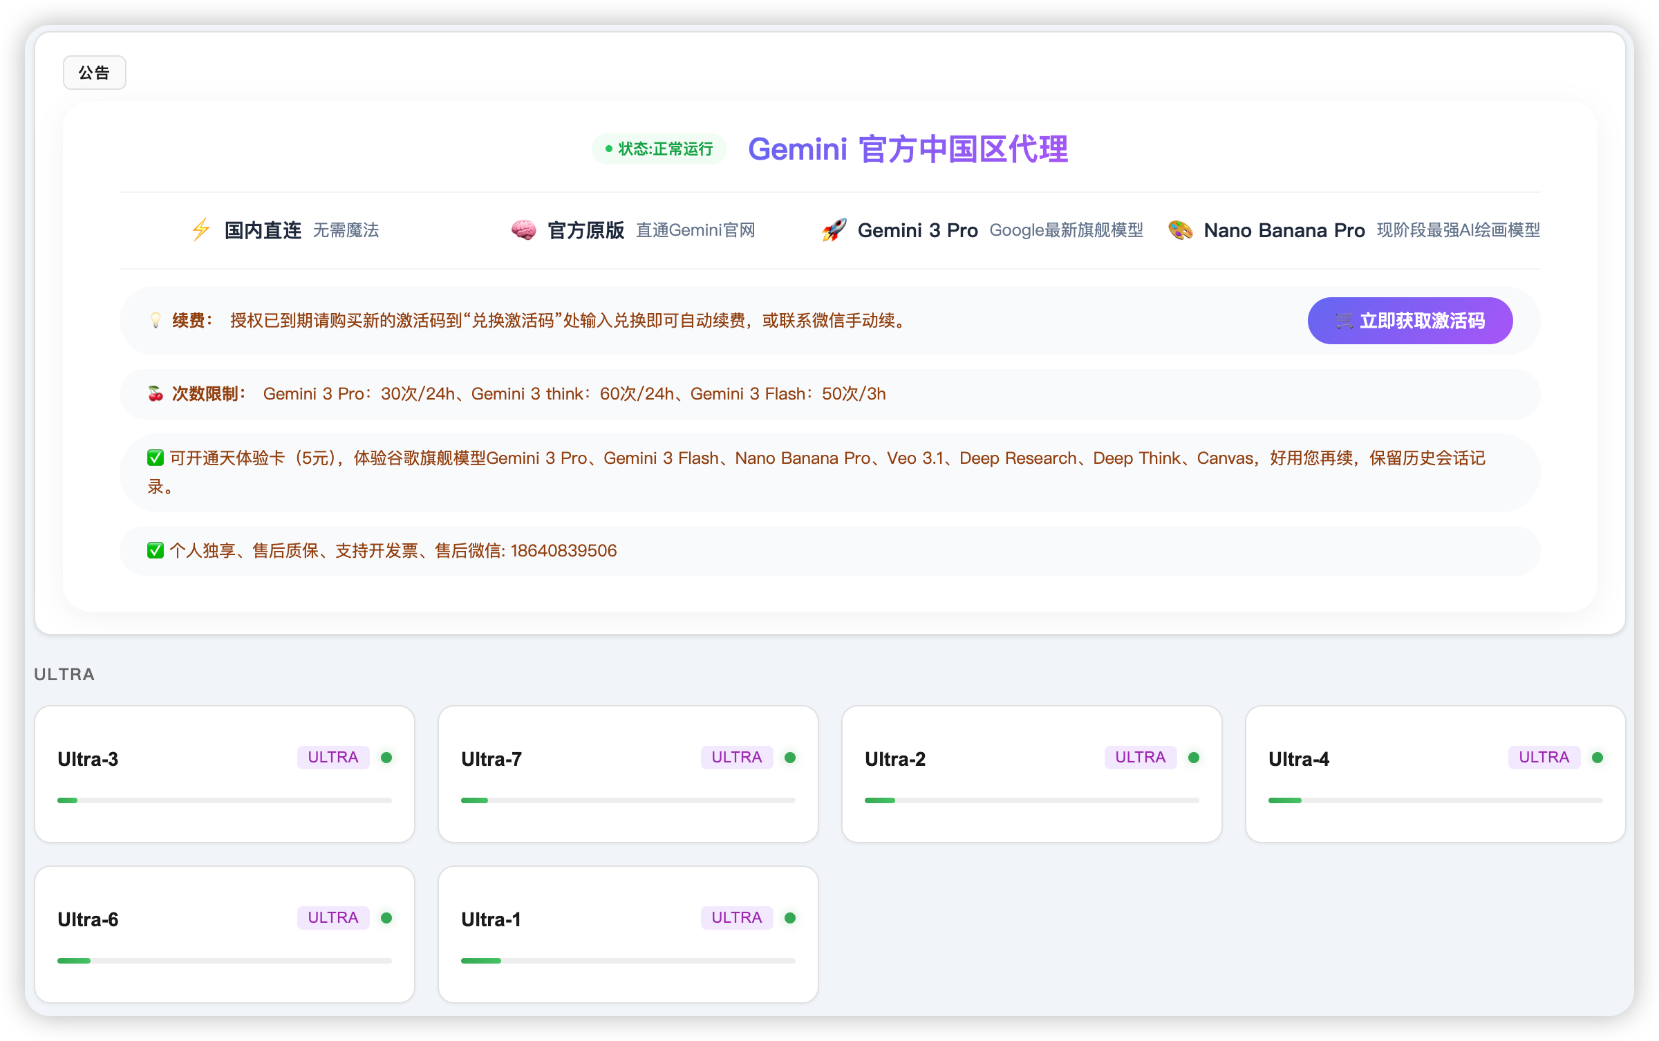
Task: Click green checkmark beside 可开通天体验卡 text
Action: [x=156, y=458]
